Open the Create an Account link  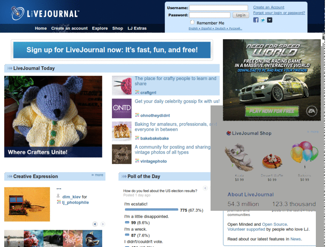click(269, 7)
